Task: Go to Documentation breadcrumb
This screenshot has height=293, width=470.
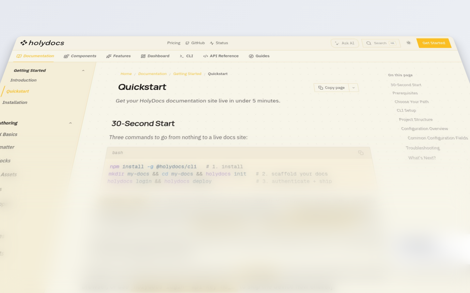Action: (x=152, y=74)
